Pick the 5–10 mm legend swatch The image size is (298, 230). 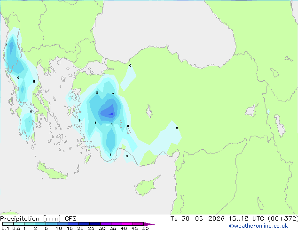(x=51, y=224)
